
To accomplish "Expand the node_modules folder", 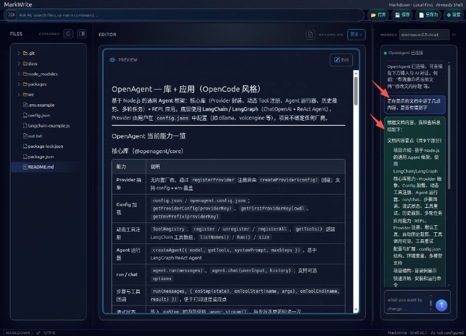I will (x=19, y=74).
